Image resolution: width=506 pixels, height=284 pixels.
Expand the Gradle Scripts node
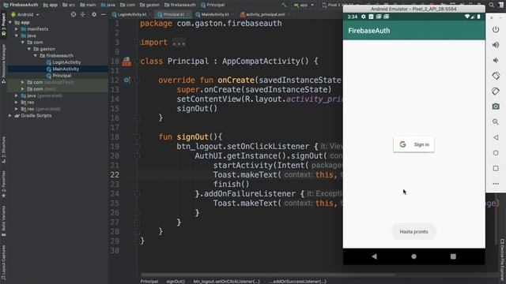[x=10, y=116]
